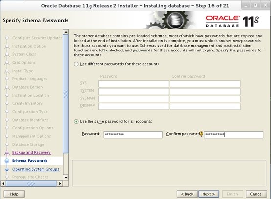
Task: Click the left arrow on the horizontal scrollbar
Action: coord(3,183)
